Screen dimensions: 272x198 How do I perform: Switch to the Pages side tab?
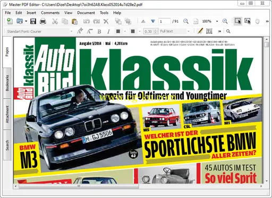(x=7, y=52)
